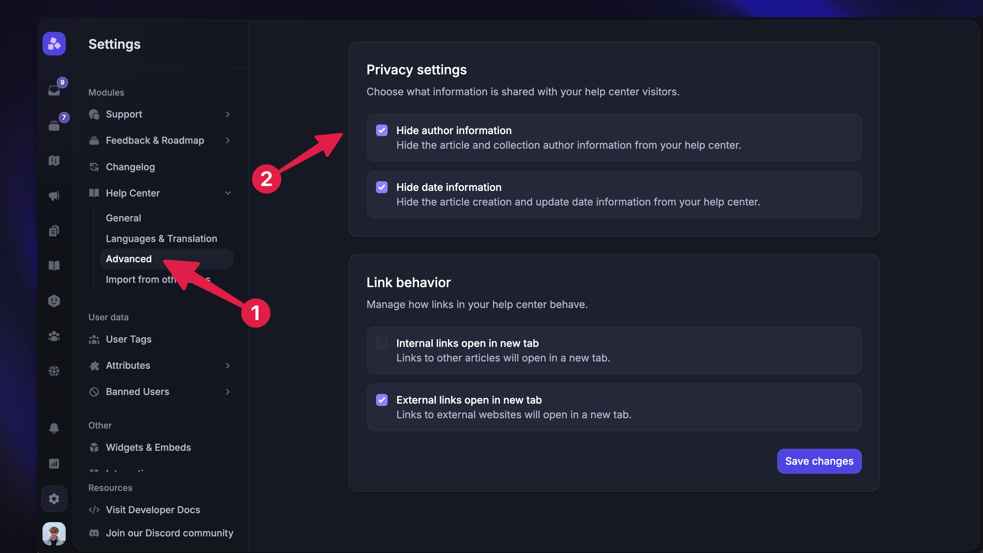Click the globe icon in sidebar
This screenshot has height=553, width=983.
tap(54, 371)
